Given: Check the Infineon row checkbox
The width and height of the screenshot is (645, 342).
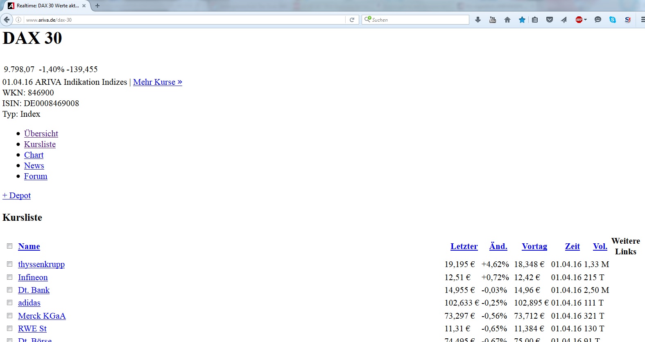Looking at the screenshot, I should pos(9,277).
